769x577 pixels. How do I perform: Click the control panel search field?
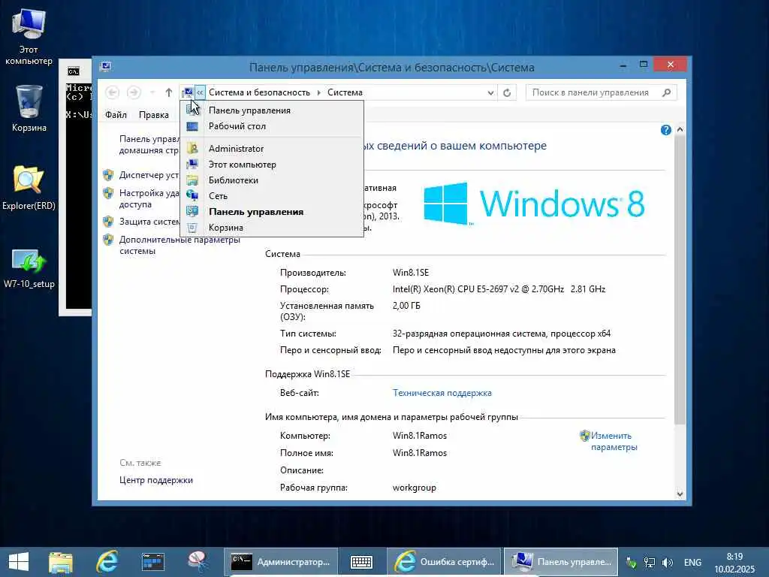tap(593, 92)
